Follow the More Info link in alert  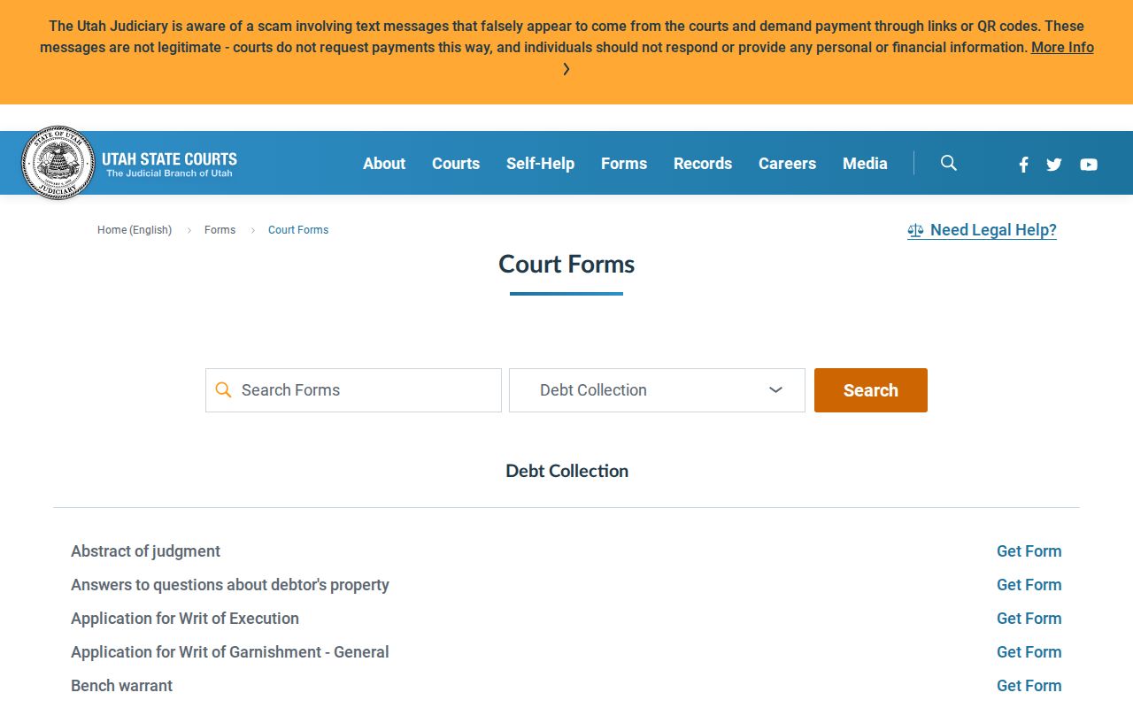pos(1062,48)
